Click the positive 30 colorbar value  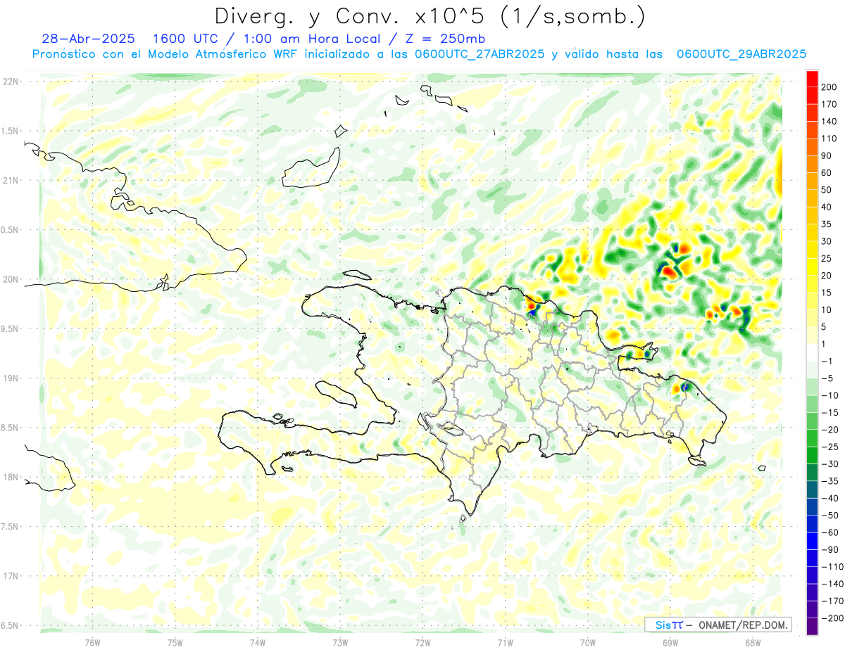827,241
